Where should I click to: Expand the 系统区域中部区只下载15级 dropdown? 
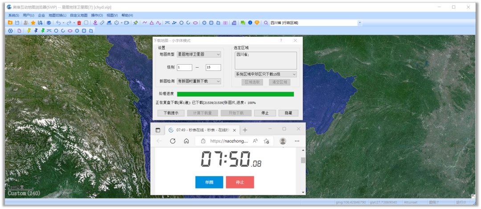(x=265, y=74)
